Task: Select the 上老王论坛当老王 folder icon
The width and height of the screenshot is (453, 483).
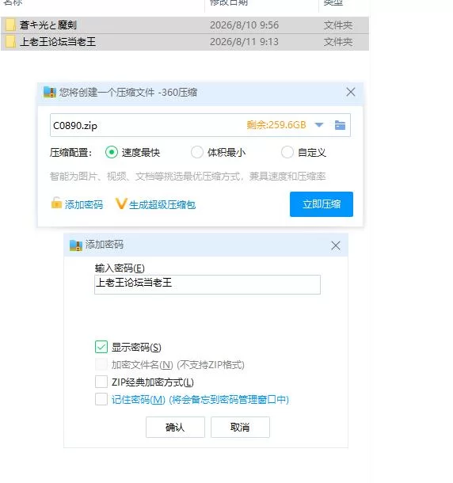Action: tap(10, 42)
